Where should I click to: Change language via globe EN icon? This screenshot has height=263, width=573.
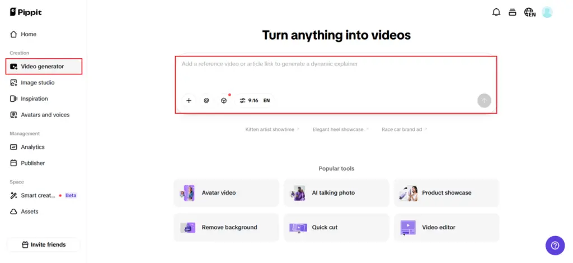coord(529,12)
